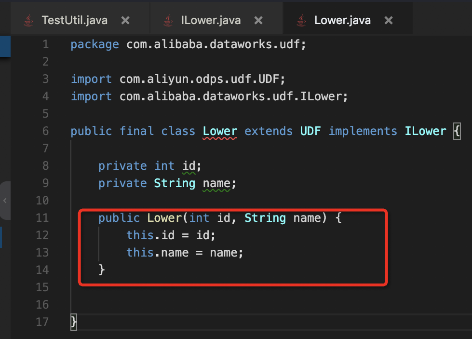Select the Lower.java tab
Image resolution: width=472 pixels, height=339 pixels.
click(342, 20)
